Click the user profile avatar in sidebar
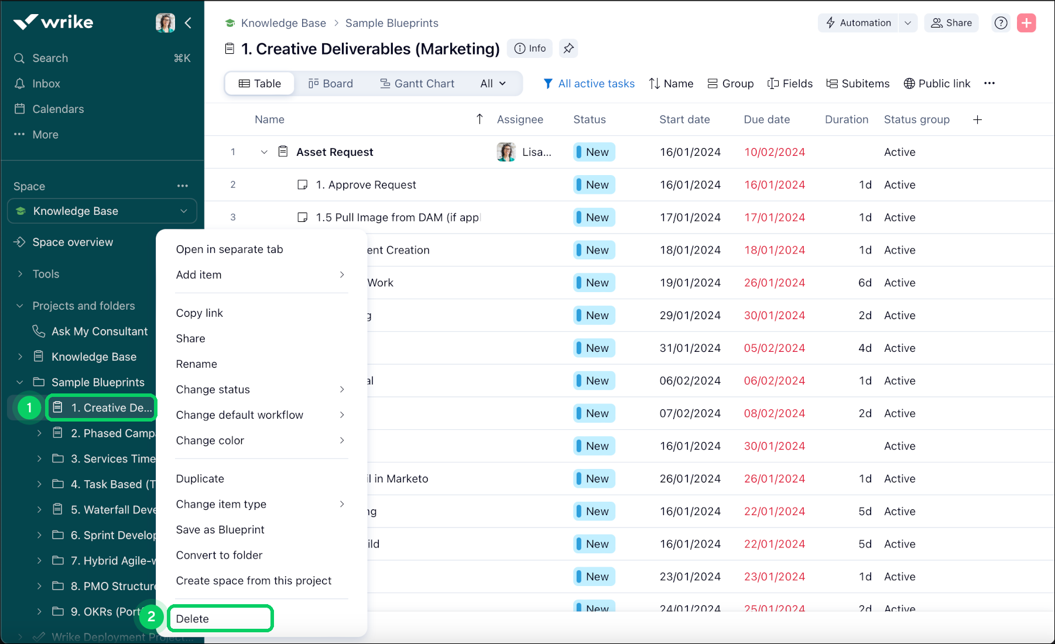The height and width of the screenshot is (644, 1055). pyautogui.click(x=165, y=23)
